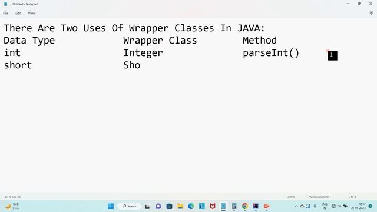Open the Calculator app on taskbar
The width and height of the screenshot is (377, 212).
(234, 206)
